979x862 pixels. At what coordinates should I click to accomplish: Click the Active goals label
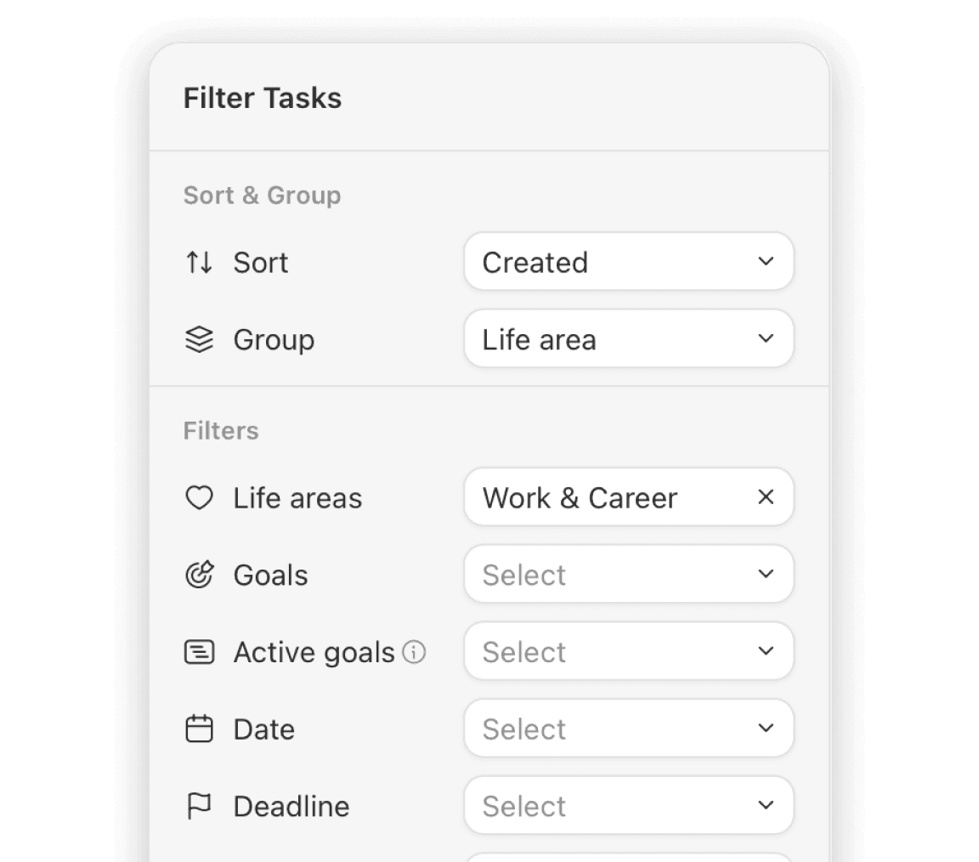pos(314,653)
